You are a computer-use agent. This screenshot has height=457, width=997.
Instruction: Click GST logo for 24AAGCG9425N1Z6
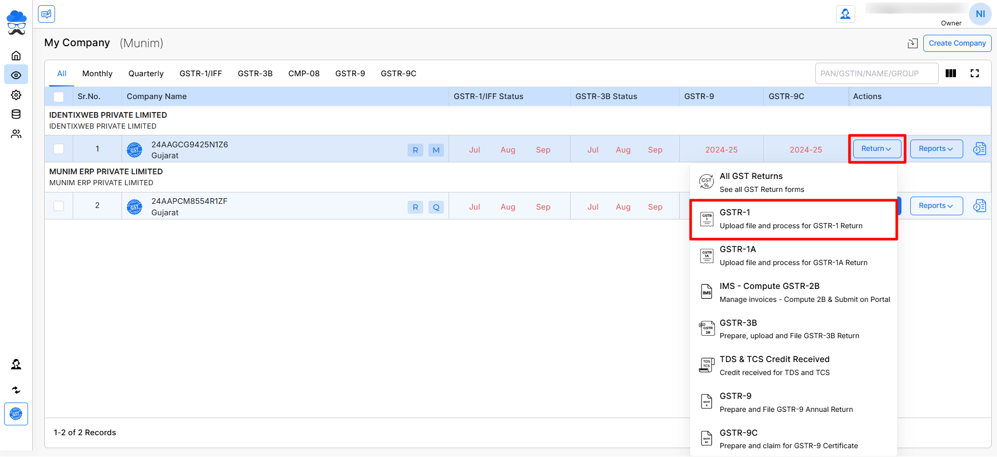[134, 150]
